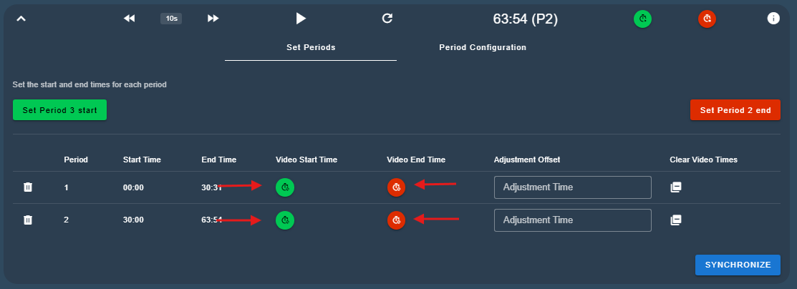797x289 pixels.
Task: Set video start time for period 1
Action: [x=285, y=187]
